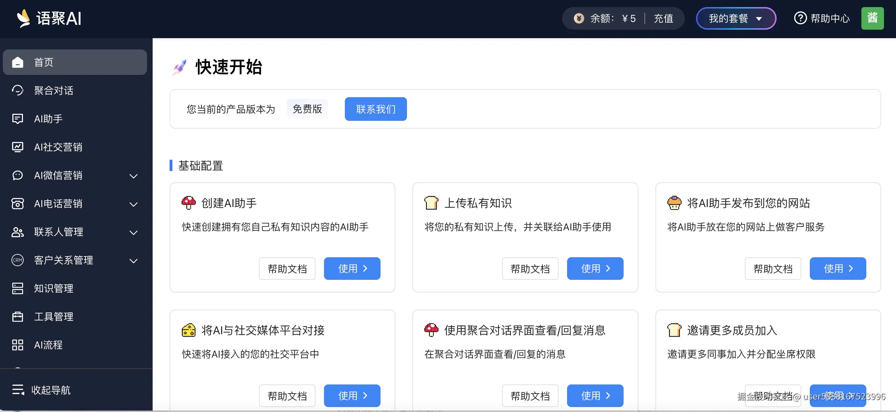Click the AI助手 speech bubble icon
The width and height of the screenshot is (896, 412).
pyautogui.click(x=18, y=119)
